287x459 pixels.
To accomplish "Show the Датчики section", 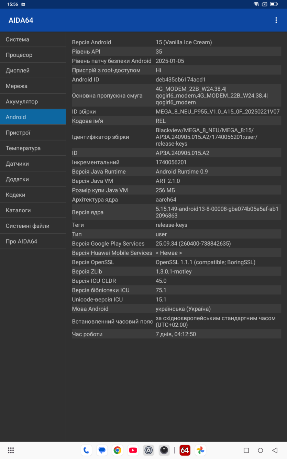I will point(33,164).
